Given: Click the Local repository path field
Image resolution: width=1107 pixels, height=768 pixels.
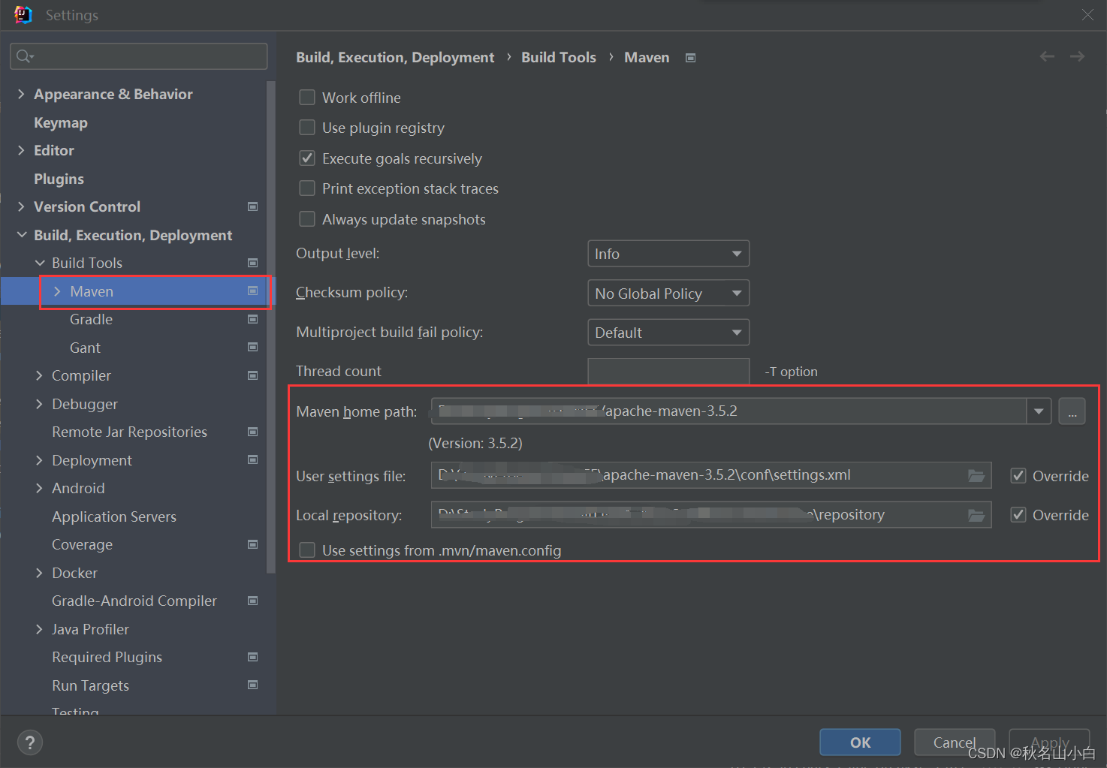Looking at the screenshot, I should (711, 515).
